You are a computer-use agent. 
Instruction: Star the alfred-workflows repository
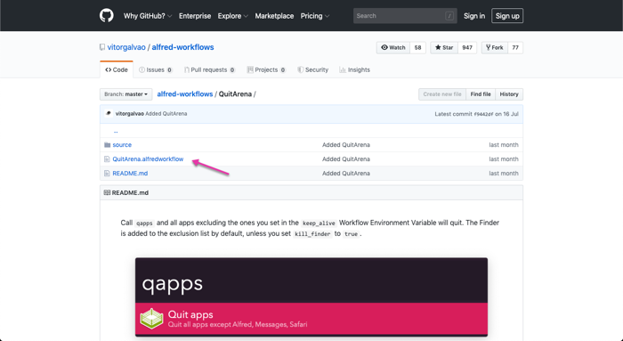pyautogui.click(x=444, y=48)
